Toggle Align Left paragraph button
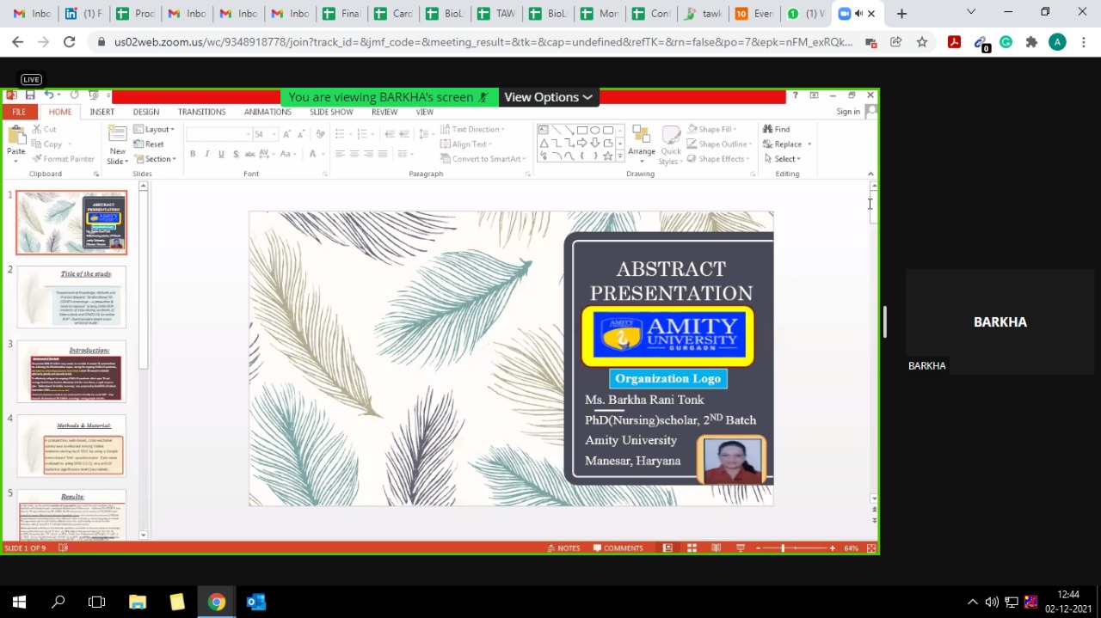 point(340,154)
